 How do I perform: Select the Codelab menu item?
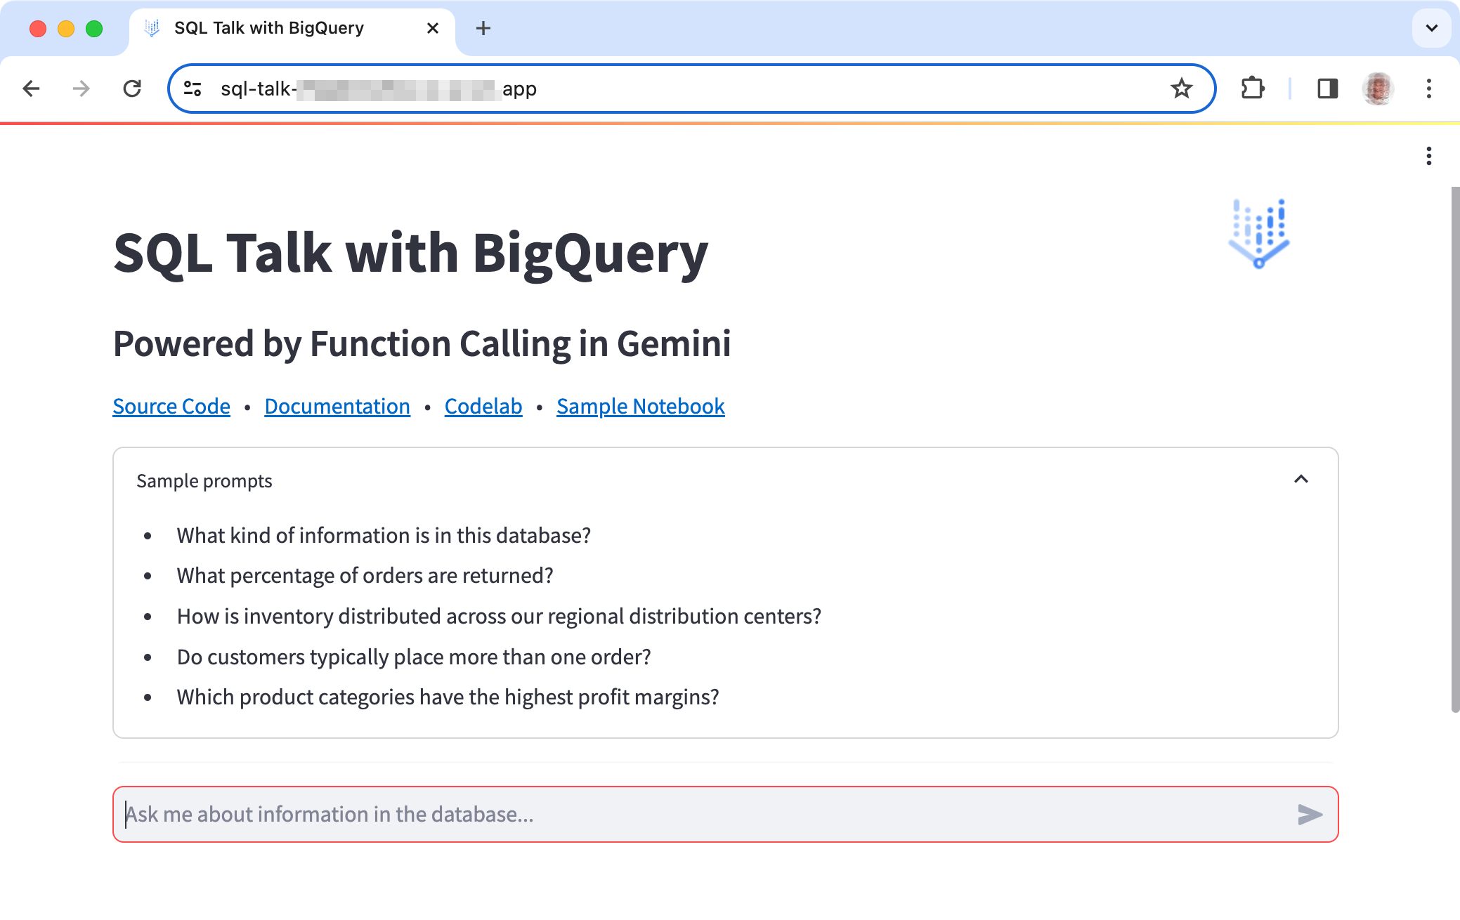coord(485,406)
